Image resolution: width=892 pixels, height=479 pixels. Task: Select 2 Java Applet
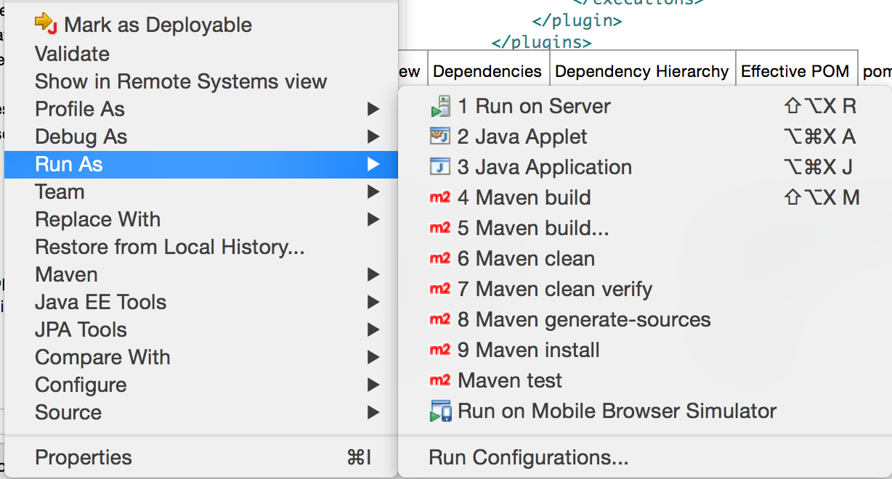(x=645, y=136)
